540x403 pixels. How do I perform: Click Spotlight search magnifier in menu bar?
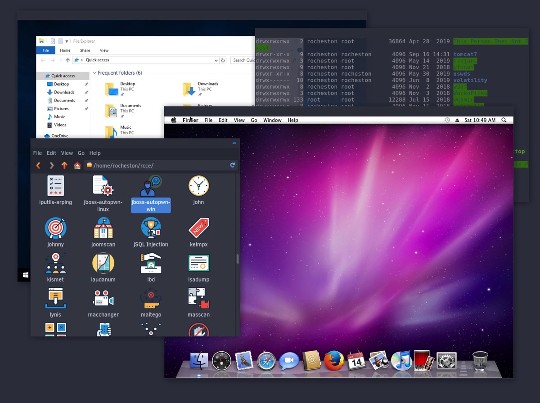click(x=504, y=120)
